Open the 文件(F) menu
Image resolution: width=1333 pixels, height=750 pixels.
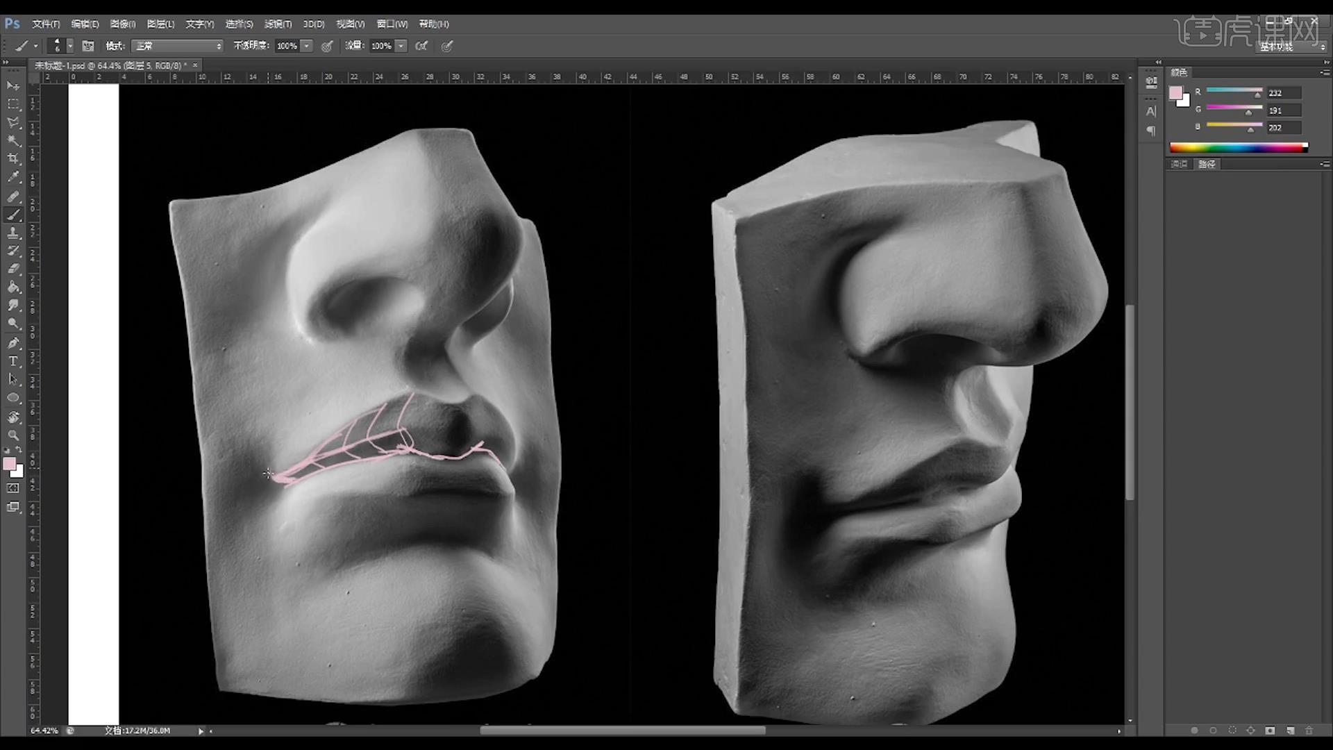point(46,24)
